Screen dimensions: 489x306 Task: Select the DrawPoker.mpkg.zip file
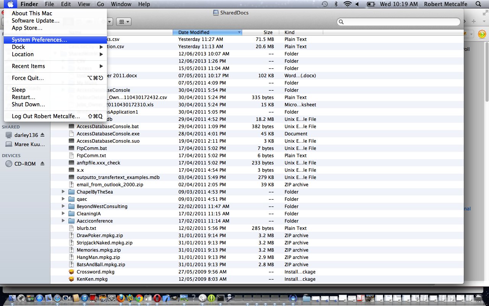click(x=100, y=235)
